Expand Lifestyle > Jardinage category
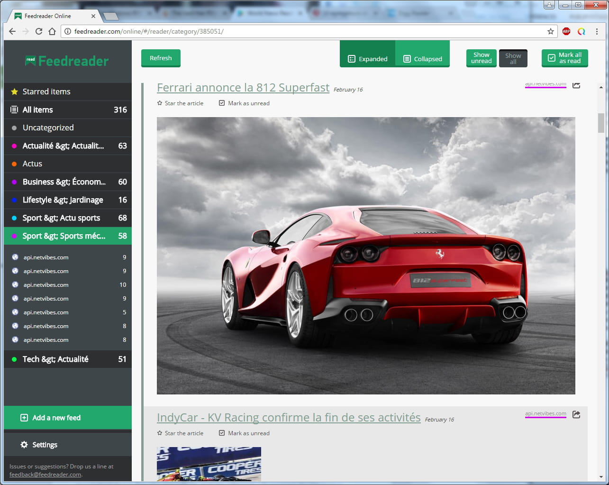609x485 pixels. click(x=68, y=200)
